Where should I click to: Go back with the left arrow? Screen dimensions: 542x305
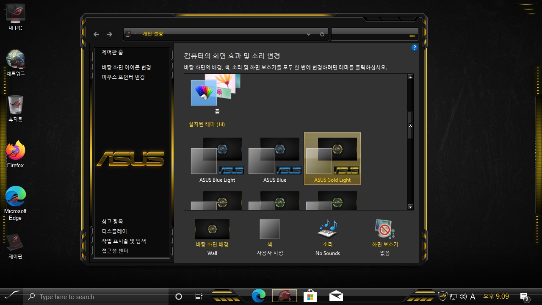[97, 34]
